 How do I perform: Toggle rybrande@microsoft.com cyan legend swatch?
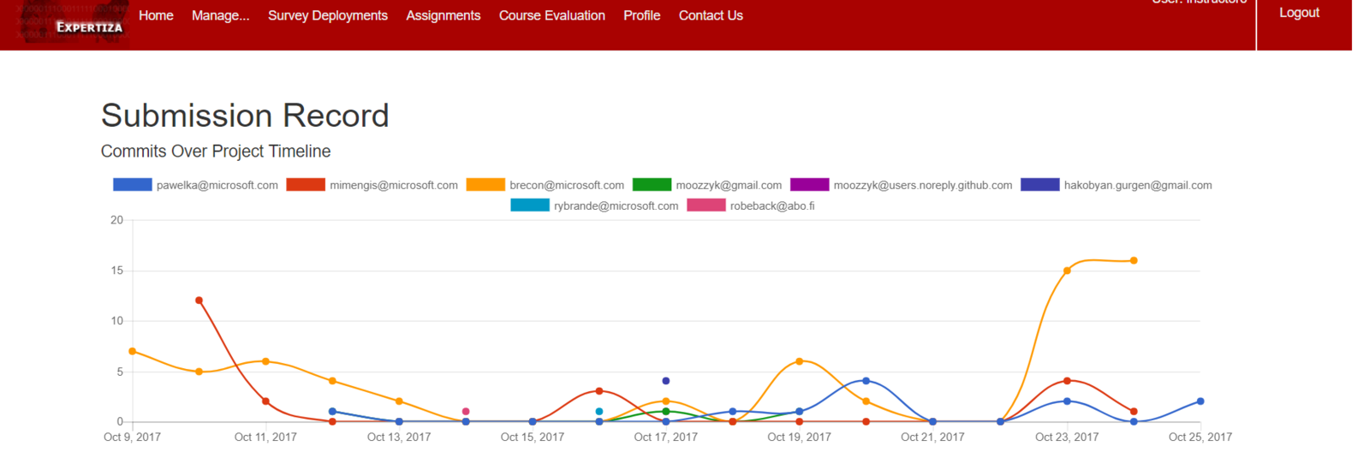[x=530, y=205]
